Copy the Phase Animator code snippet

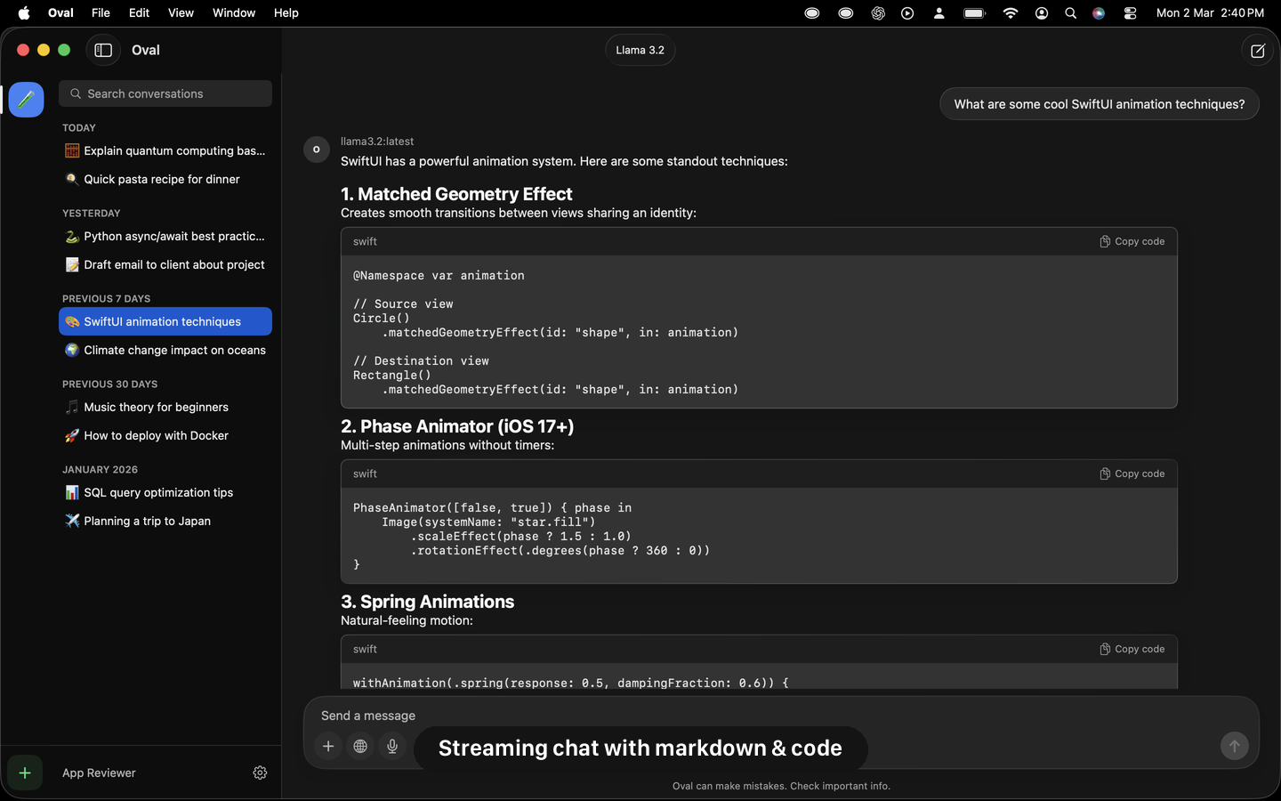click(1132, 473)
